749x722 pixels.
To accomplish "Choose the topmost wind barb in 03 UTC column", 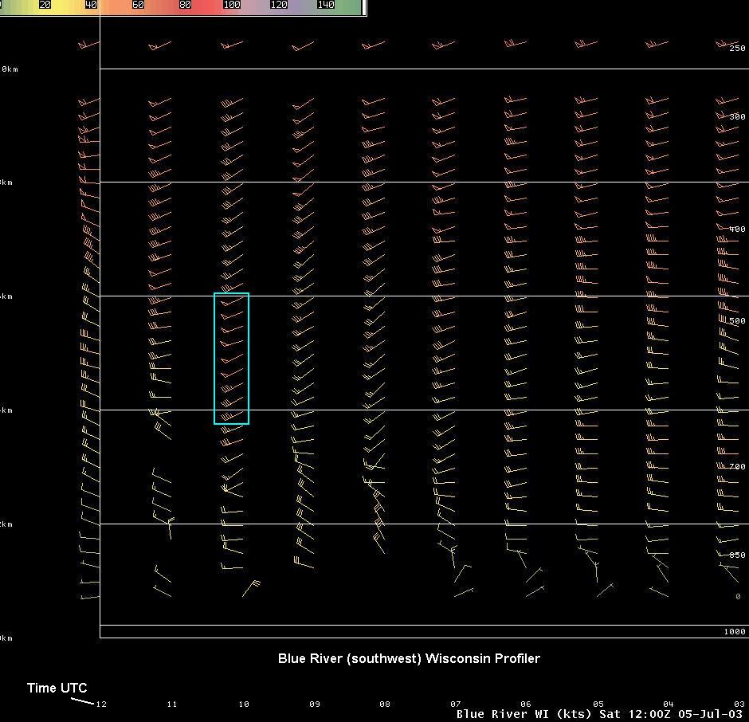I will tap(727, 45).
